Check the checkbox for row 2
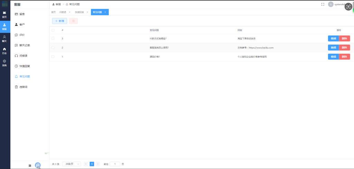 (53, 48)
